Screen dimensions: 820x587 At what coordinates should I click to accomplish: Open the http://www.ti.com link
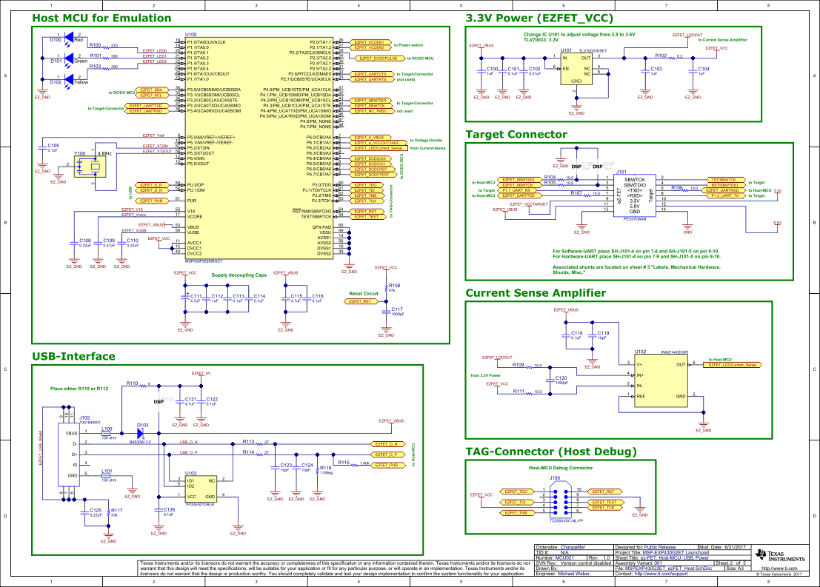click(x=780, y=568)
